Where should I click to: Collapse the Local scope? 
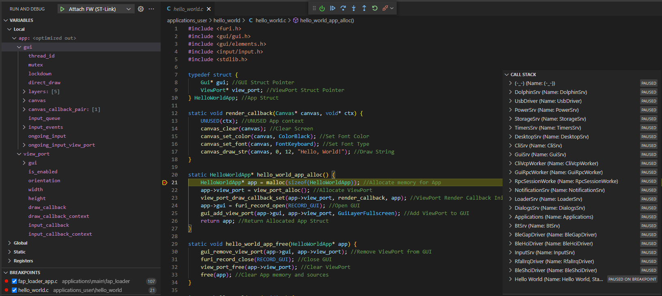[9, 29]
